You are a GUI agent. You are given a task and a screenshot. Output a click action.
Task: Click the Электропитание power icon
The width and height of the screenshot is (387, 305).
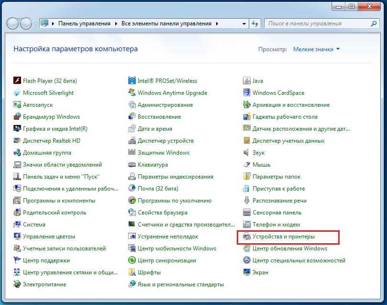17,284
